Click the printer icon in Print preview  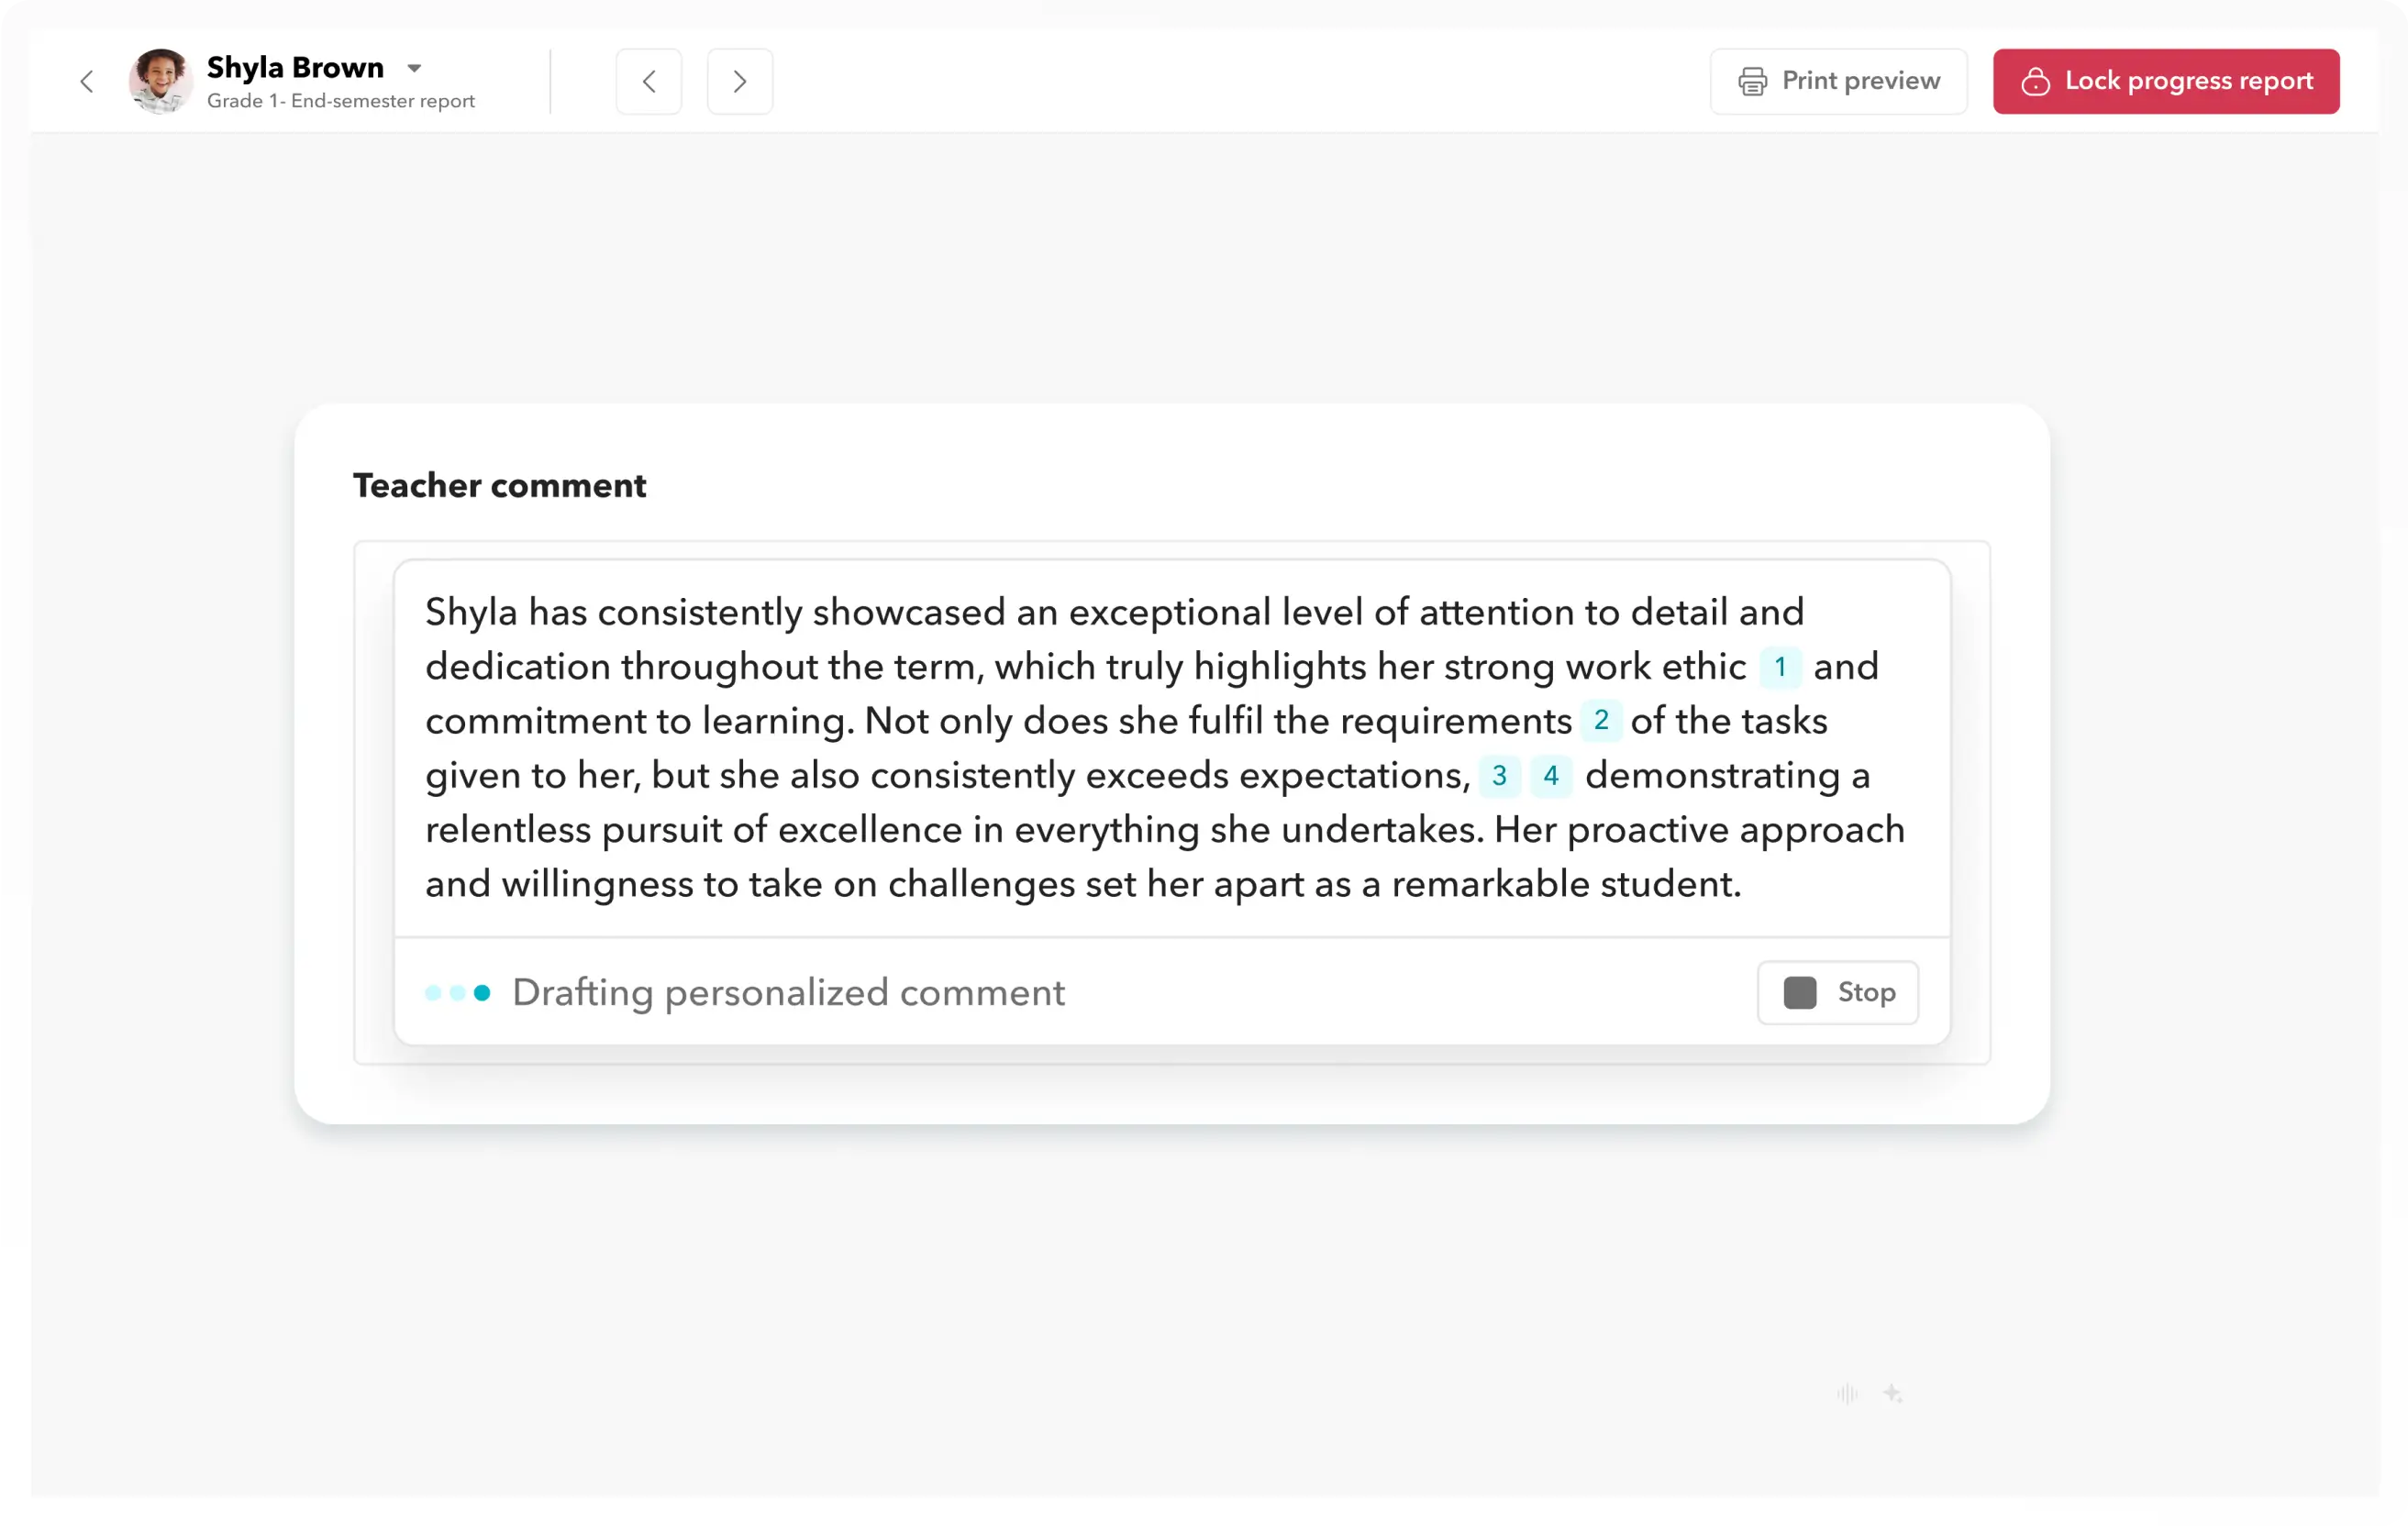coord(1752,81)
